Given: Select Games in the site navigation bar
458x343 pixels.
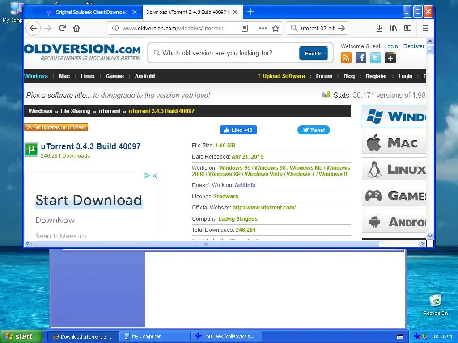Looking at the screenshot, I should [115, 76].
